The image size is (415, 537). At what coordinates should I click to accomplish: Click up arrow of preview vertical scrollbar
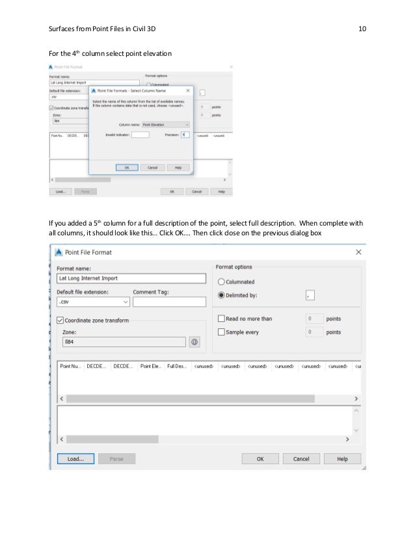(x=356, y=410)
